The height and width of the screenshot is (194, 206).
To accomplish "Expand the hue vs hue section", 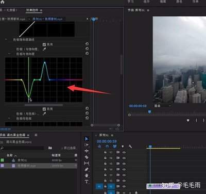I will click(x=9, y=119).
